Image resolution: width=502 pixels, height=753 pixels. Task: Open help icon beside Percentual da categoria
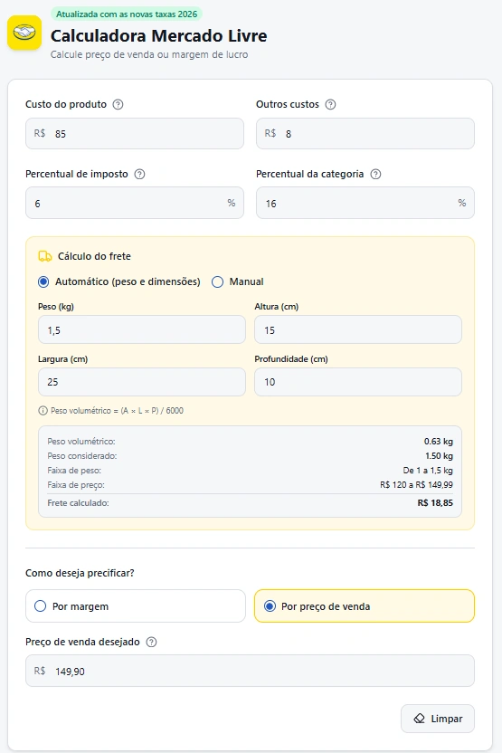point(375,174)
